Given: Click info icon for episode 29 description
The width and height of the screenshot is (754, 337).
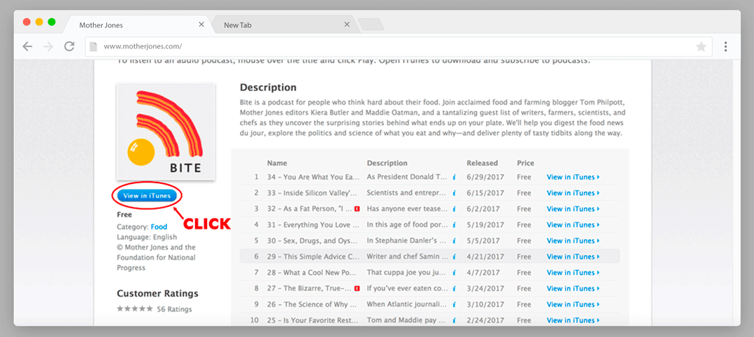Looking at the screenshot, I should point(454,257).
